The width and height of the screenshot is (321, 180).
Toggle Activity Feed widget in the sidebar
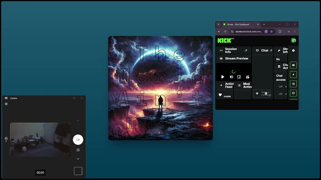pos(293,74)
